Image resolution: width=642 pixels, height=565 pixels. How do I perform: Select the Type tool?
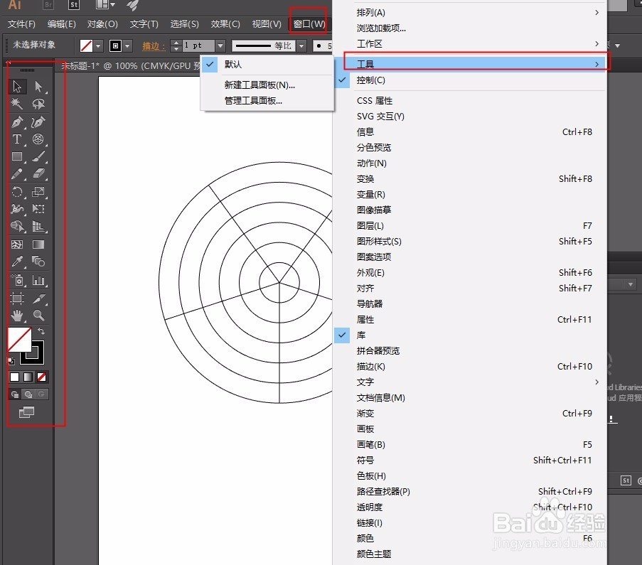point(17,139)
